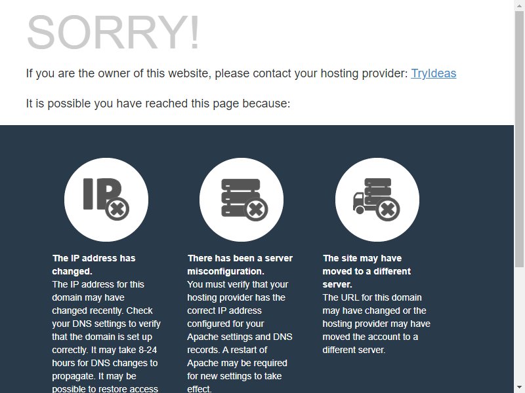Image resolution: width=525 pixels, height=393 pixels.
Task: Select 'There has been a server misconfiguration.' heading
Action: pos(240,265)
